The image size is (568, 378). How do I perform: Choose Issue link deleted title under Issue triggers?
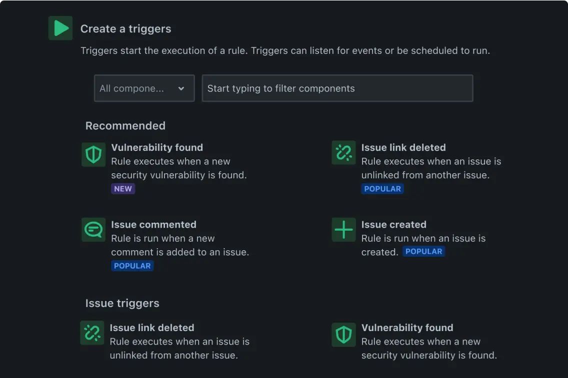point(152,328)
